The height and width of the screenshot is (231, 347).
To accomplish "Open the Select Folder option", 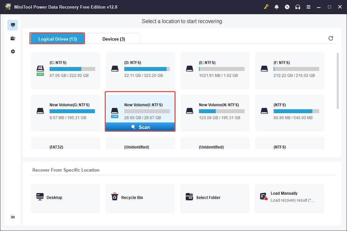I will pyautogui.click(x=214, y=198).
